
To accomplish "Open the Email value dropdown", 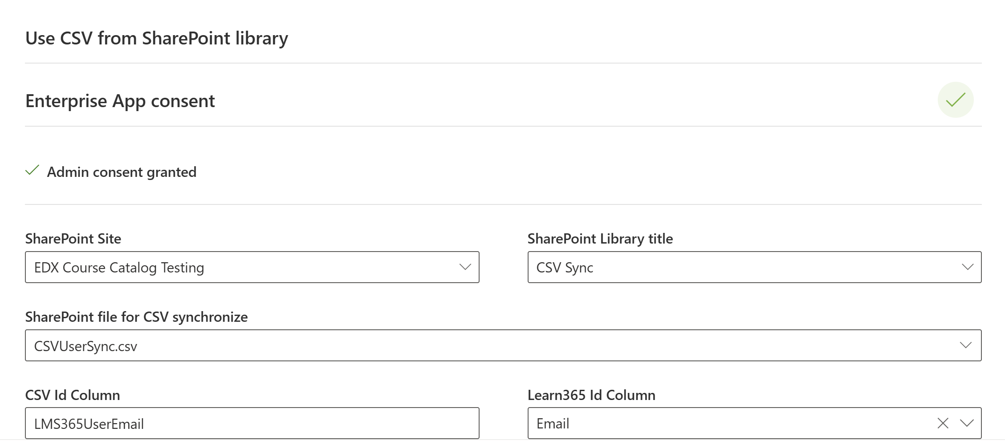I will 730,423.
